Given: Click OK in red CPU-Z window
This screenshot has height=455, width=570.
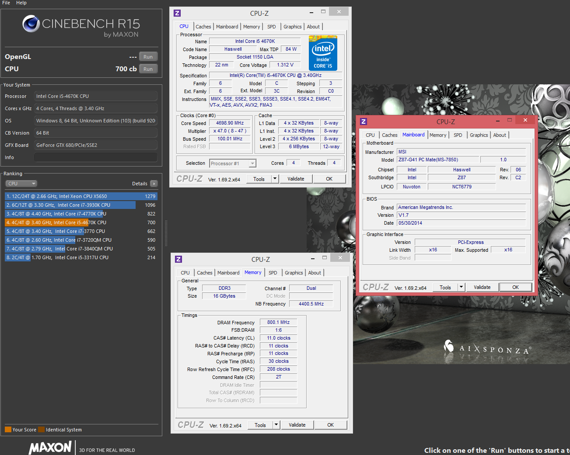Looking at the screenshot, I should [x=516, y=287].
